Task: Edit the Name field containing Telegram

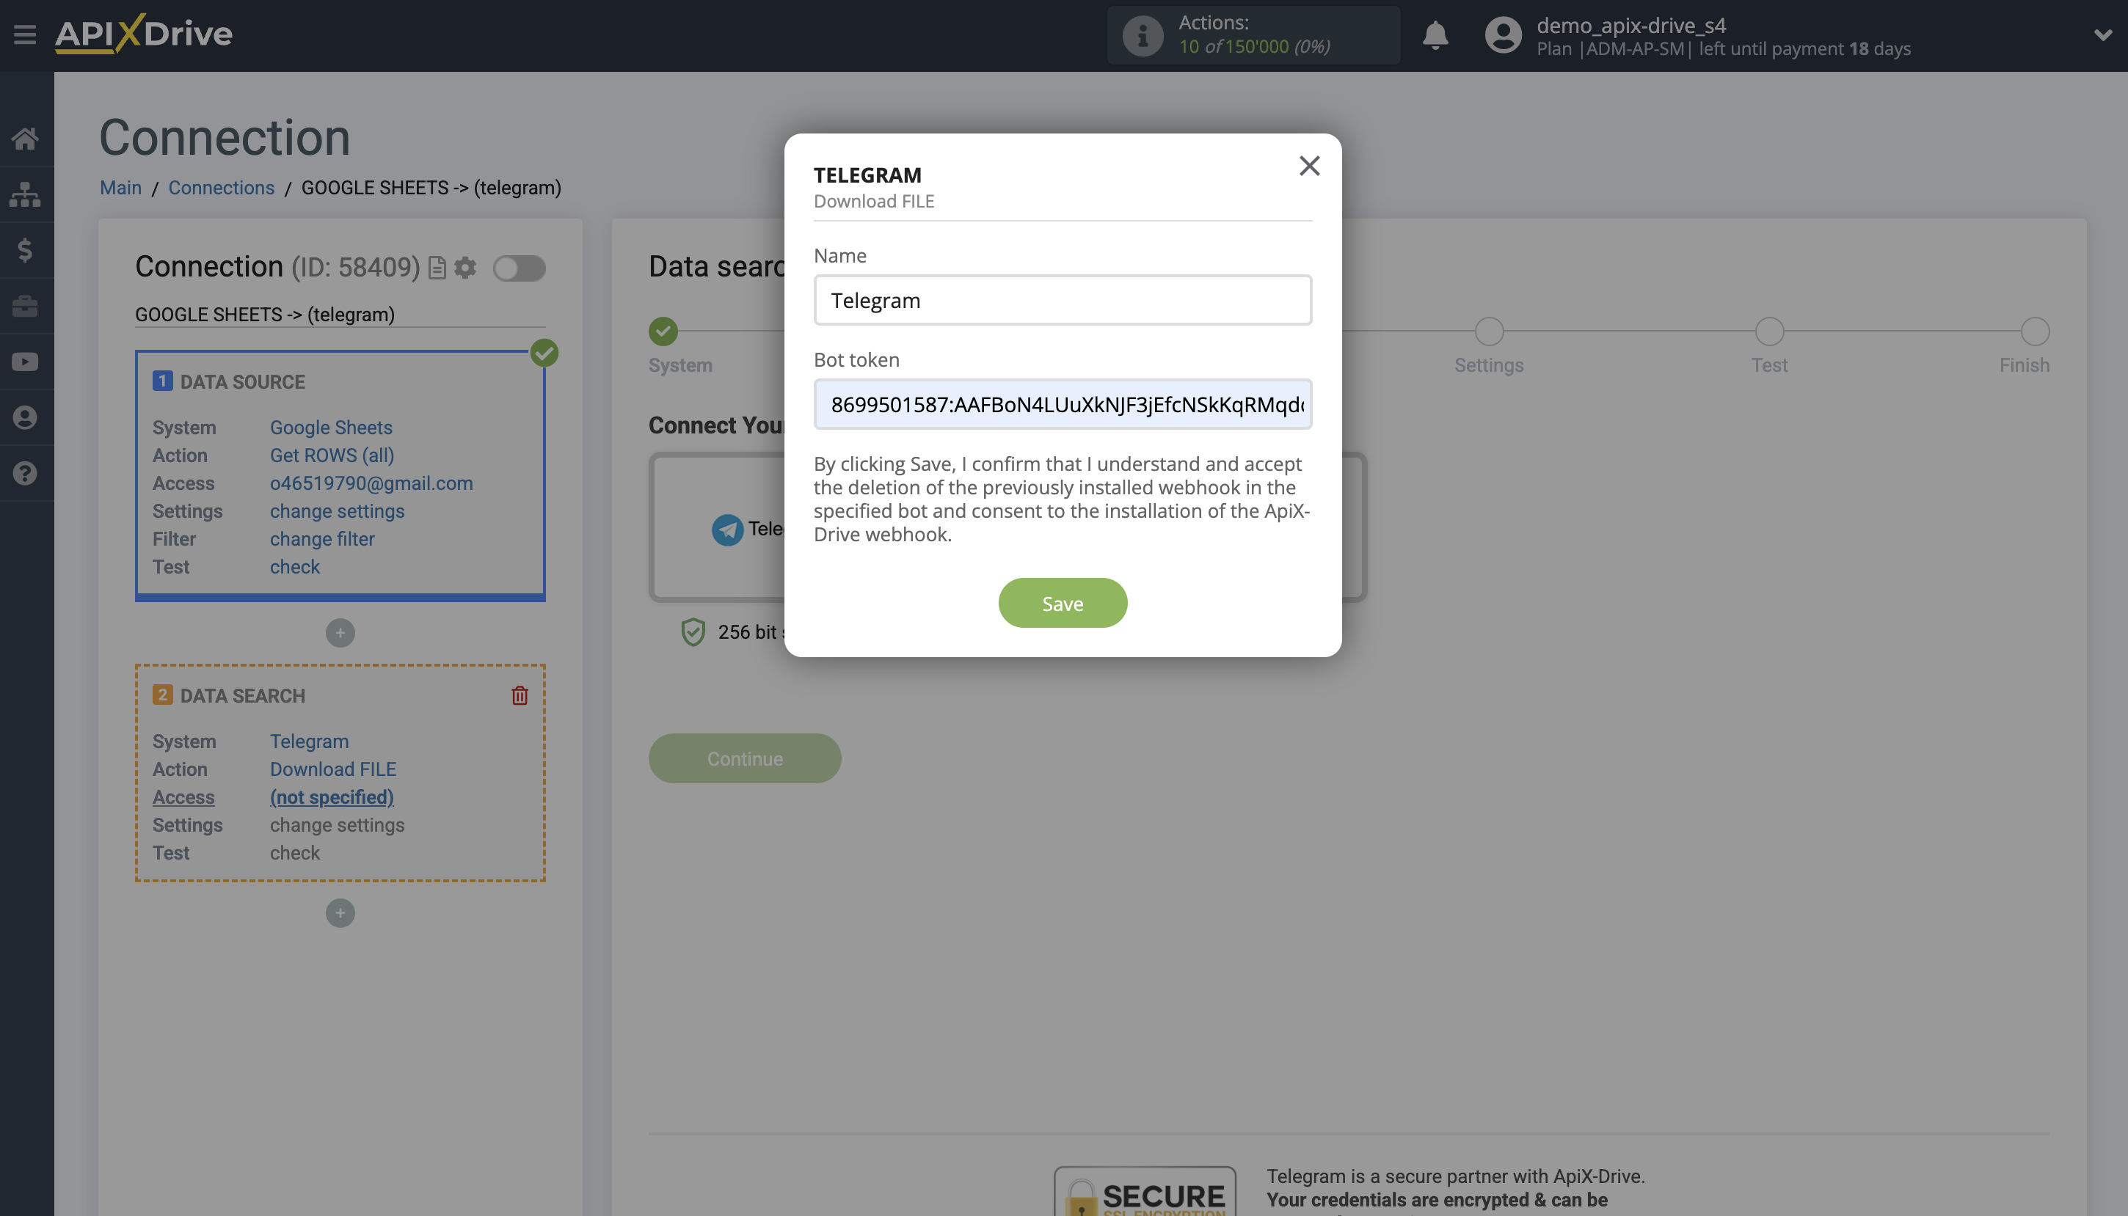Action: (1062, 300)
